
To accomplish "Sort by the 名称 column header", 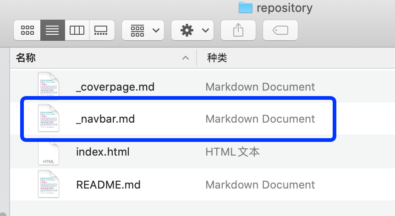I will (x=26, y=58).
